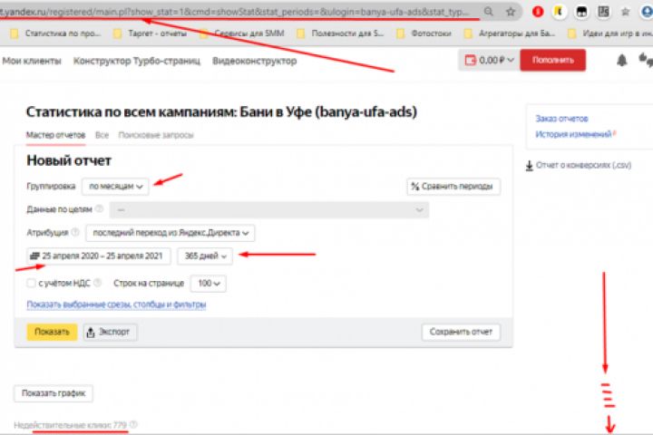Screen dimensions: 653x435
Task: Open Видеоконструктор menu item
Action: [x=255, y=61]
